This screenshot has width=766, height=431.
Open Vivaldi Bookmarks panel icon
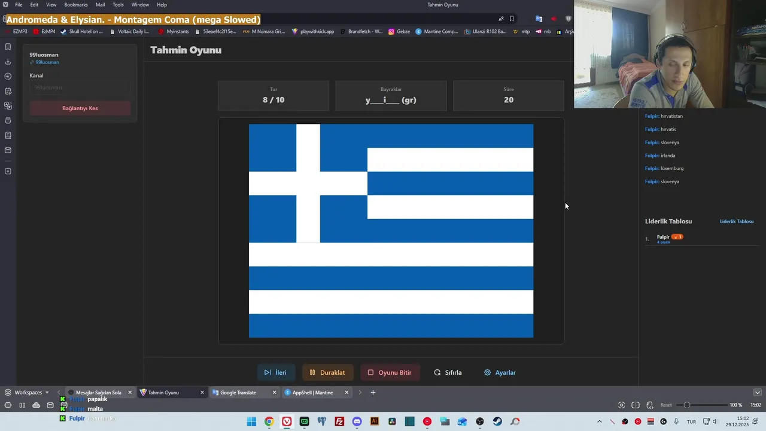tap(8, 47)
